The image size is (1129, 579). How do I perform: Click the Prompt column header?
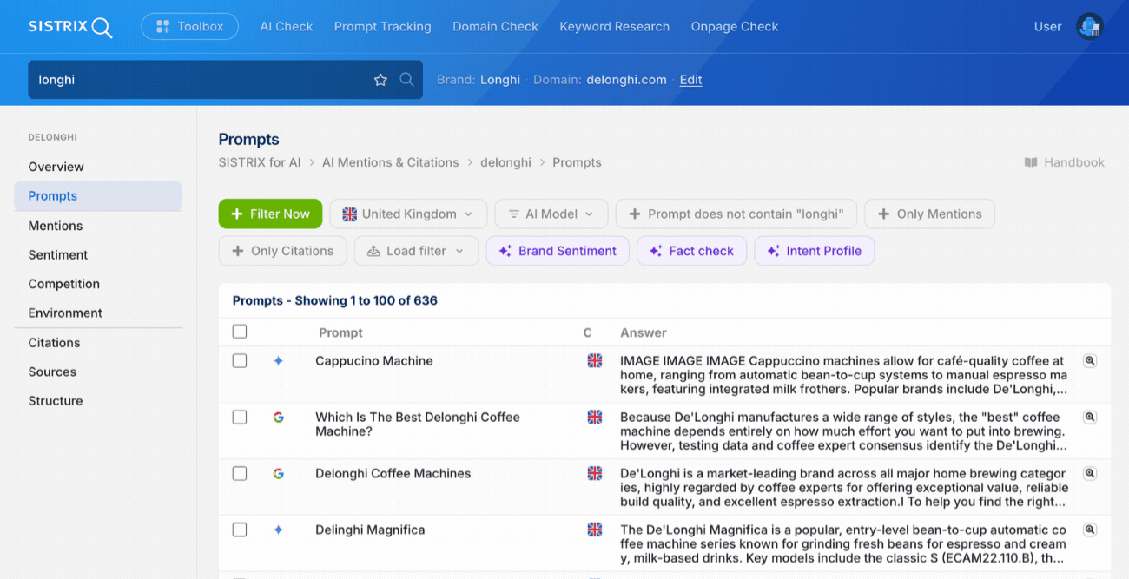340,332
